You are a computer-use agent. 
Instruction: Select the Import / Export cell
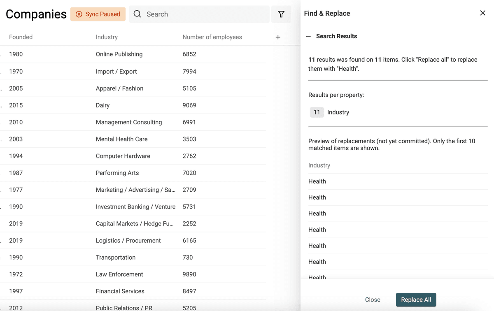[116, 72]
